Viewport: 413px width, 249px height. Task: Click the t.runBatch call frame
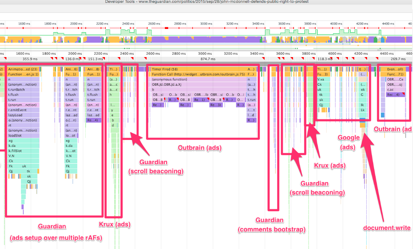point(23,90)
